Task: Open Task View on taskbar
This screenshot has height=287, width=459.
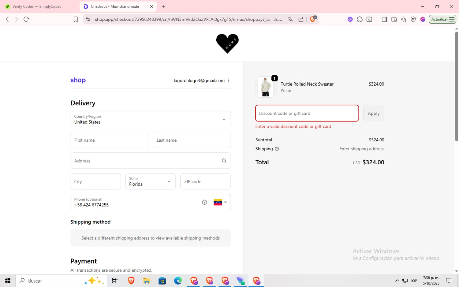Action: (115, 281)
